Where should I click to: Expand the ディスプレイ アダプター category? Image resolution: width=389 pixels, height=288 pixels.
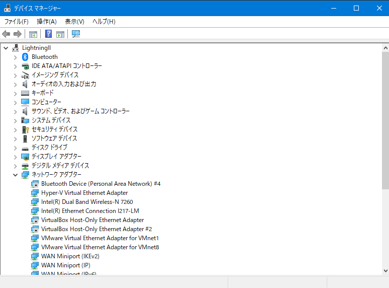(16, 157)
